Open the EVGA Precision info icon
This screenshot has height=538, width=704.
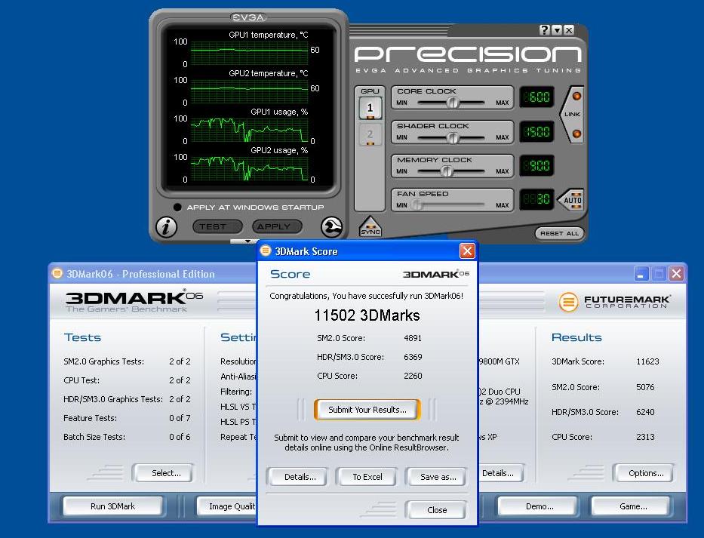click(x=166, y=227)
